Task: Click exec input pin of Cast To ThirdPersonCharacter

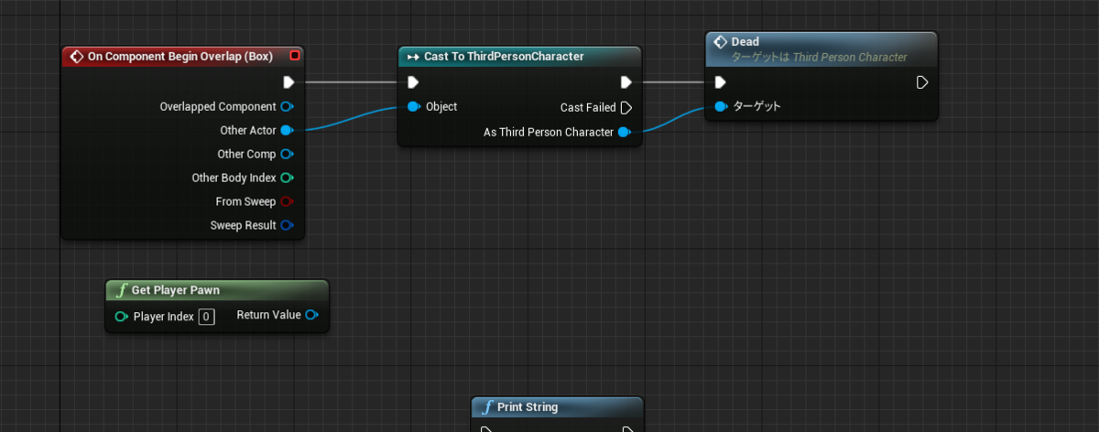Action: click(x=414, y=82)
